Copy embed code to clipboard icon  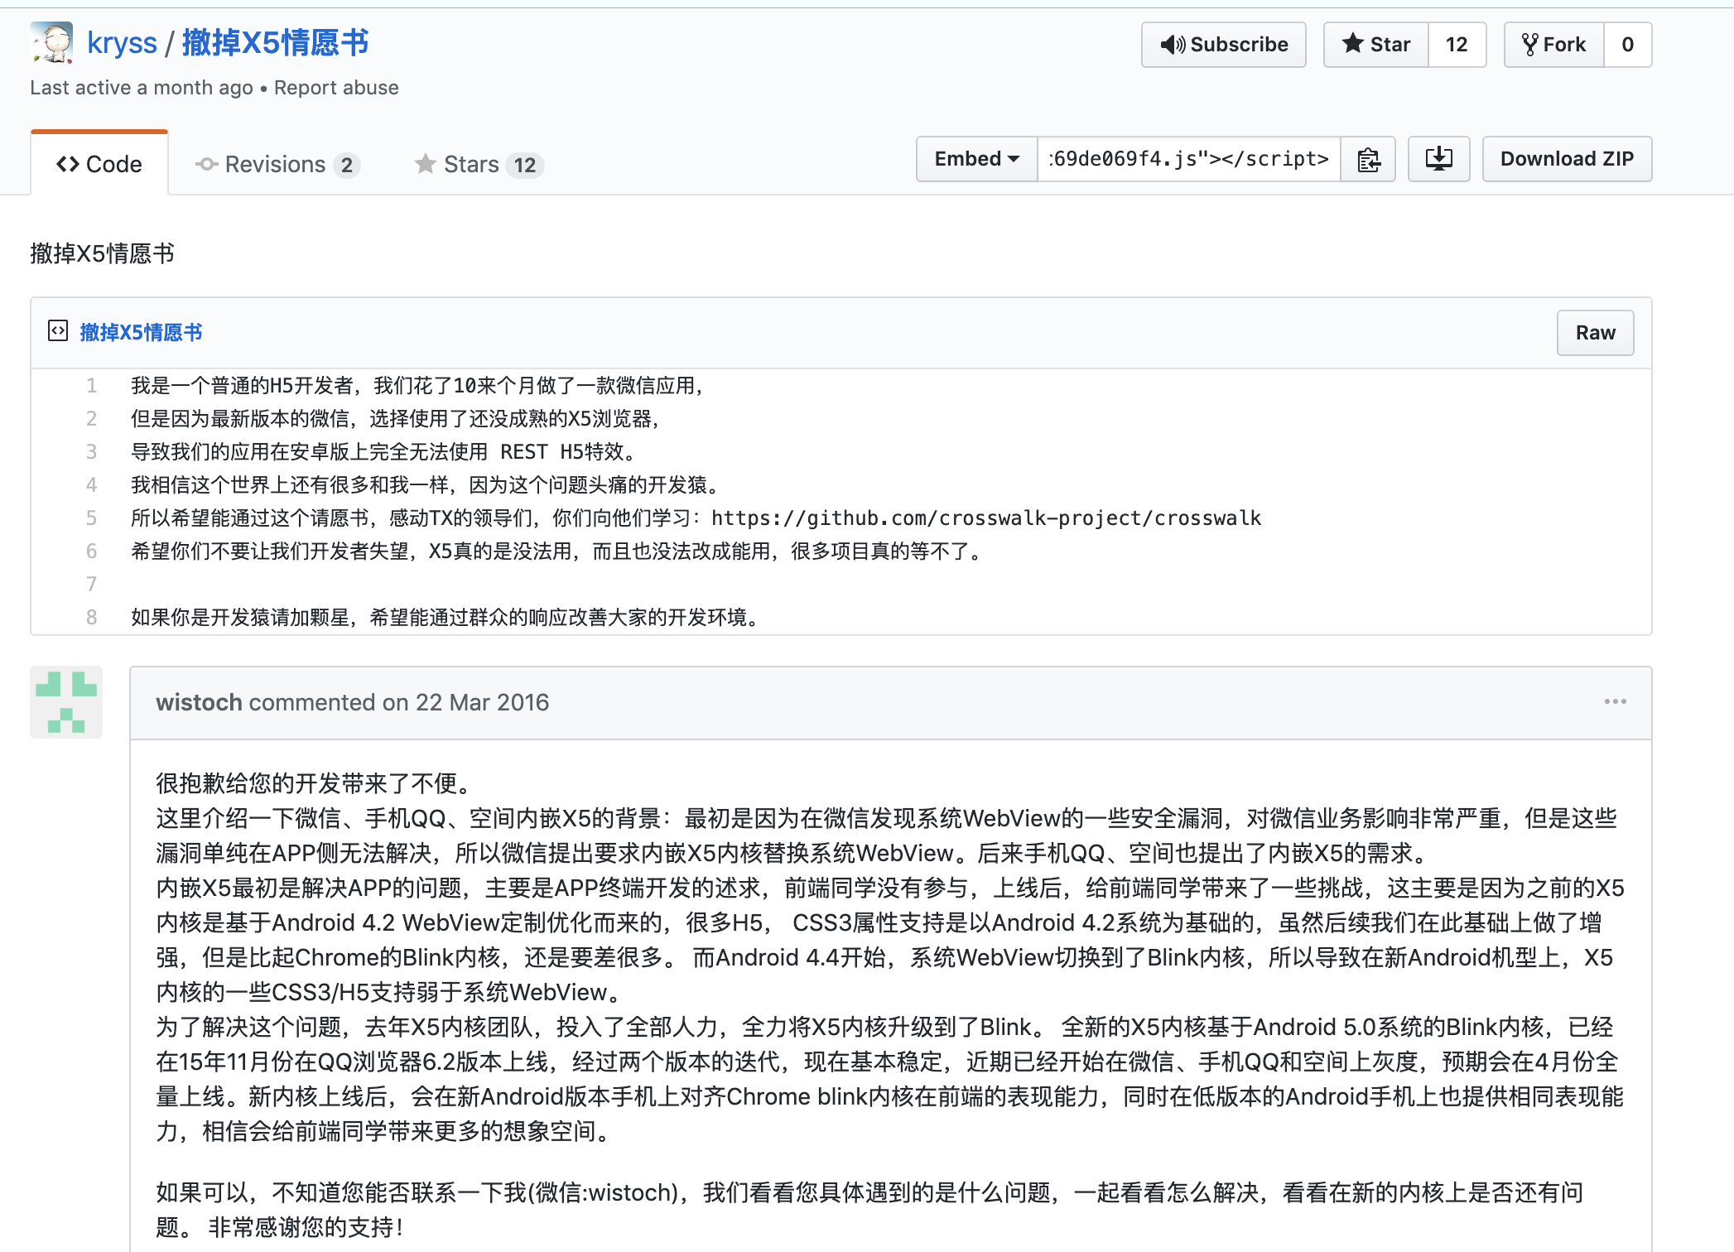click(1368, 159)
